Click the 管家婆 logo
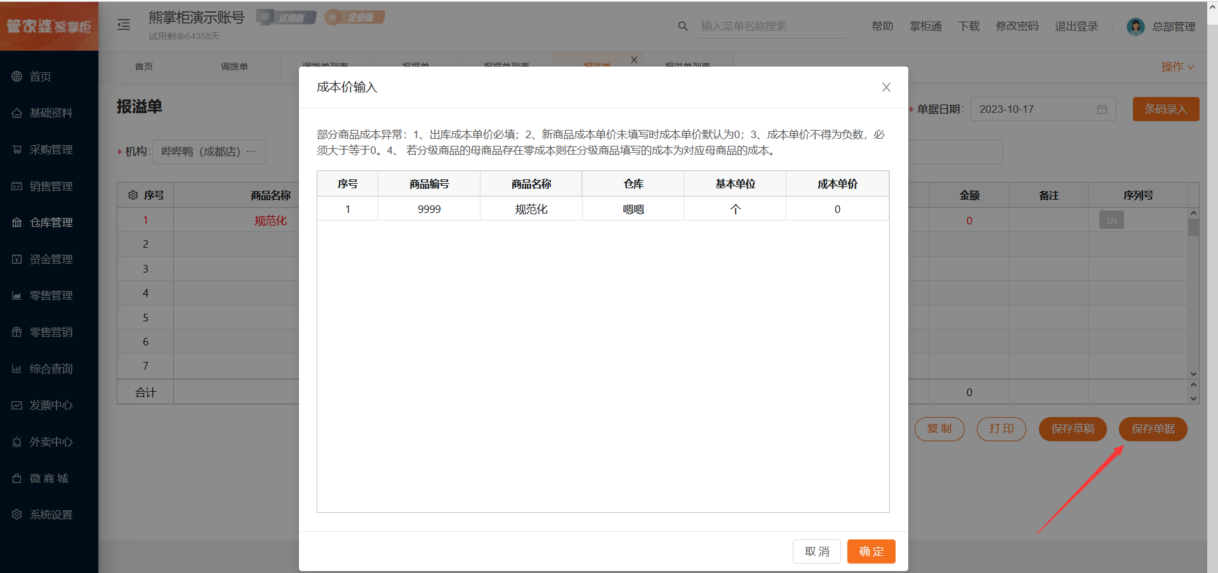 tap(49, 26)
